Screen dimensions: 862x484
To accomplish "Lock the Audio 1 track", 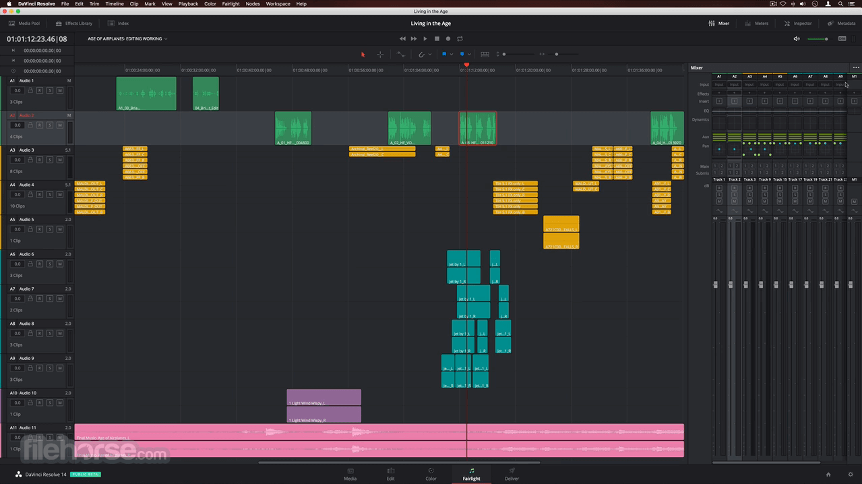I will tap(30, 90).
